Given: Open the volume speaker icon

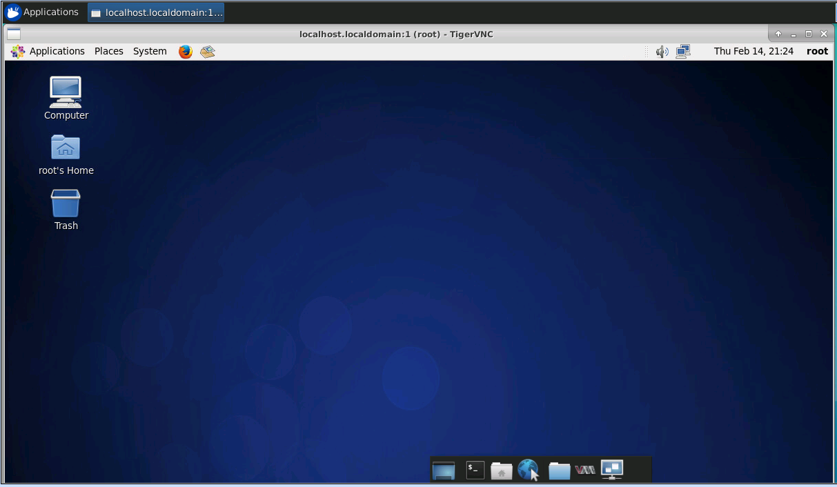Looking at the screenshot, I should point(662,52).
